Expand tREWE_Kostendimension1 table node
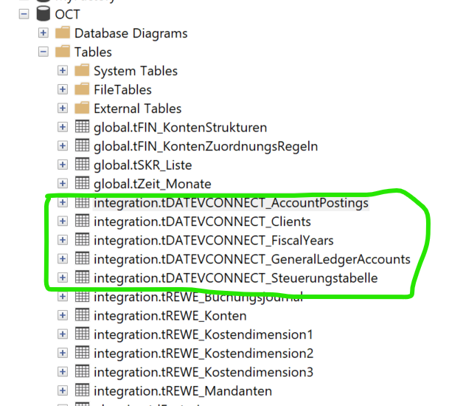Screen dimensions: 449x406 coord(63,334)
